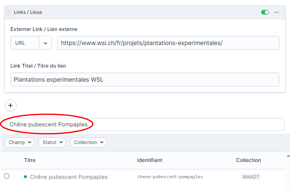290x191 pixels.
Task: Sort by the Identifiant column header
Action: [x=150, y=160]
